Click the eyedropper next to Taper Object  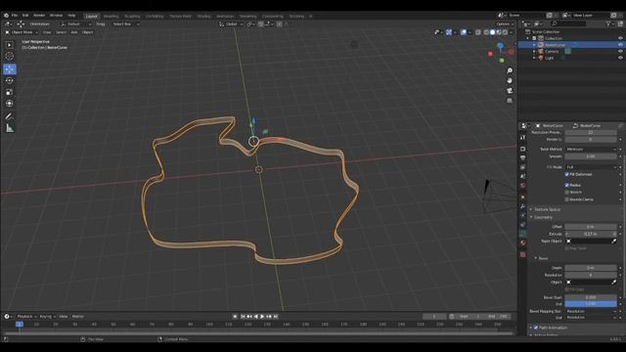point(613,242)
